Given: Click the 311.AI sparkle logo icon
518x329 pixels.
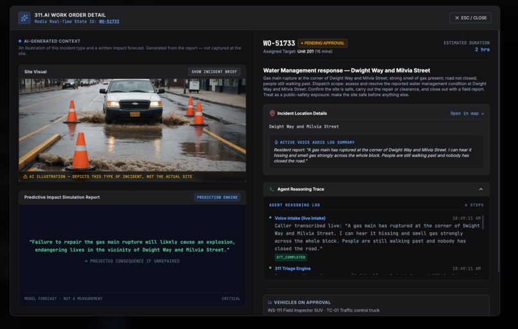Looking at the screenshot, I should [24, 18].
